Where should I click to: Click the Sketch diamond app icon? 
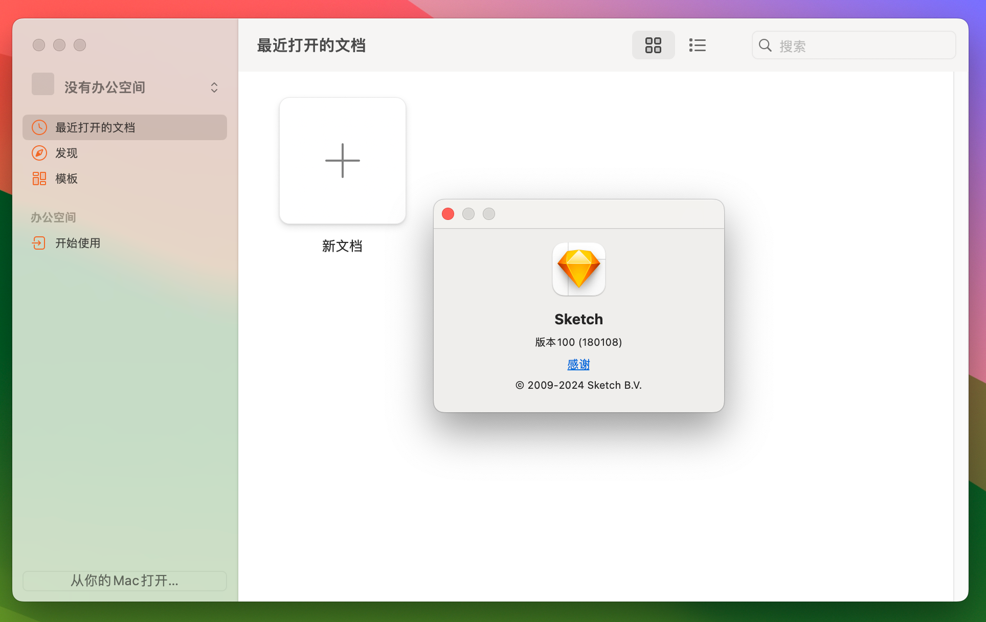pos(579,269)
